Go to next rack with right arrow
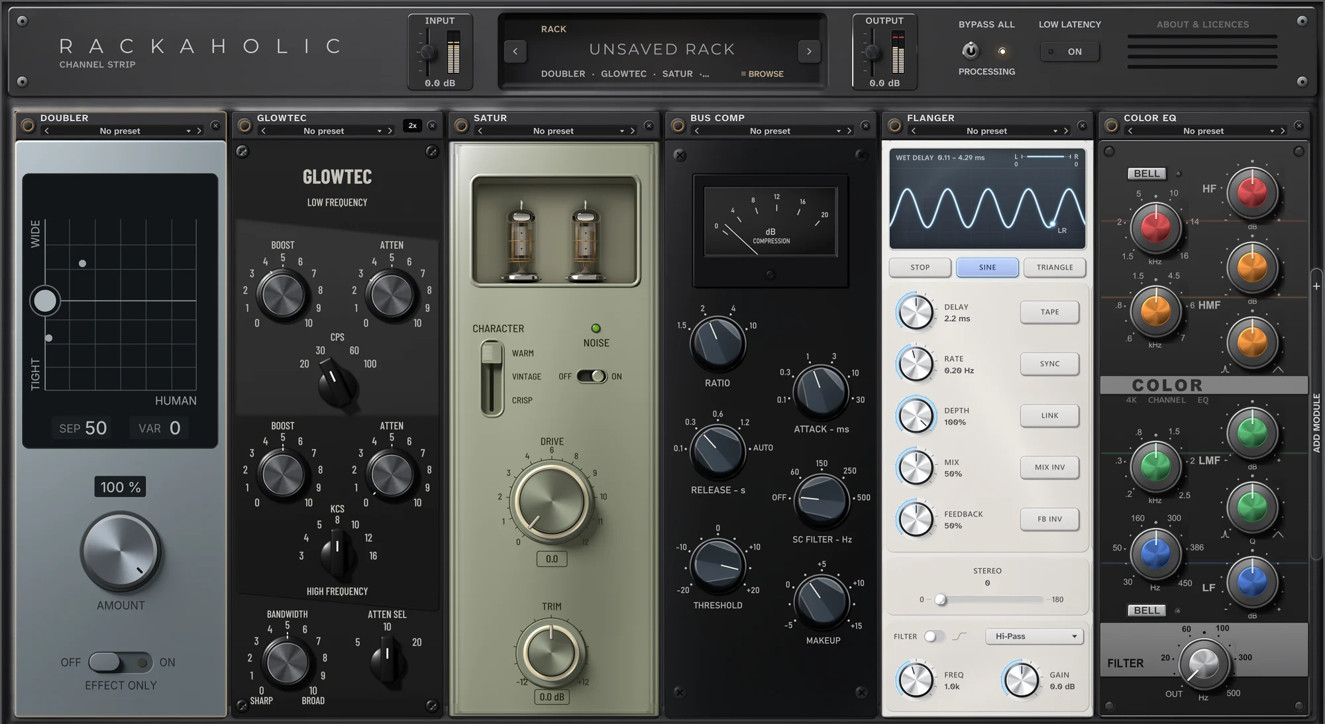This screenshot has height=724, width=1325. point(809,51)
